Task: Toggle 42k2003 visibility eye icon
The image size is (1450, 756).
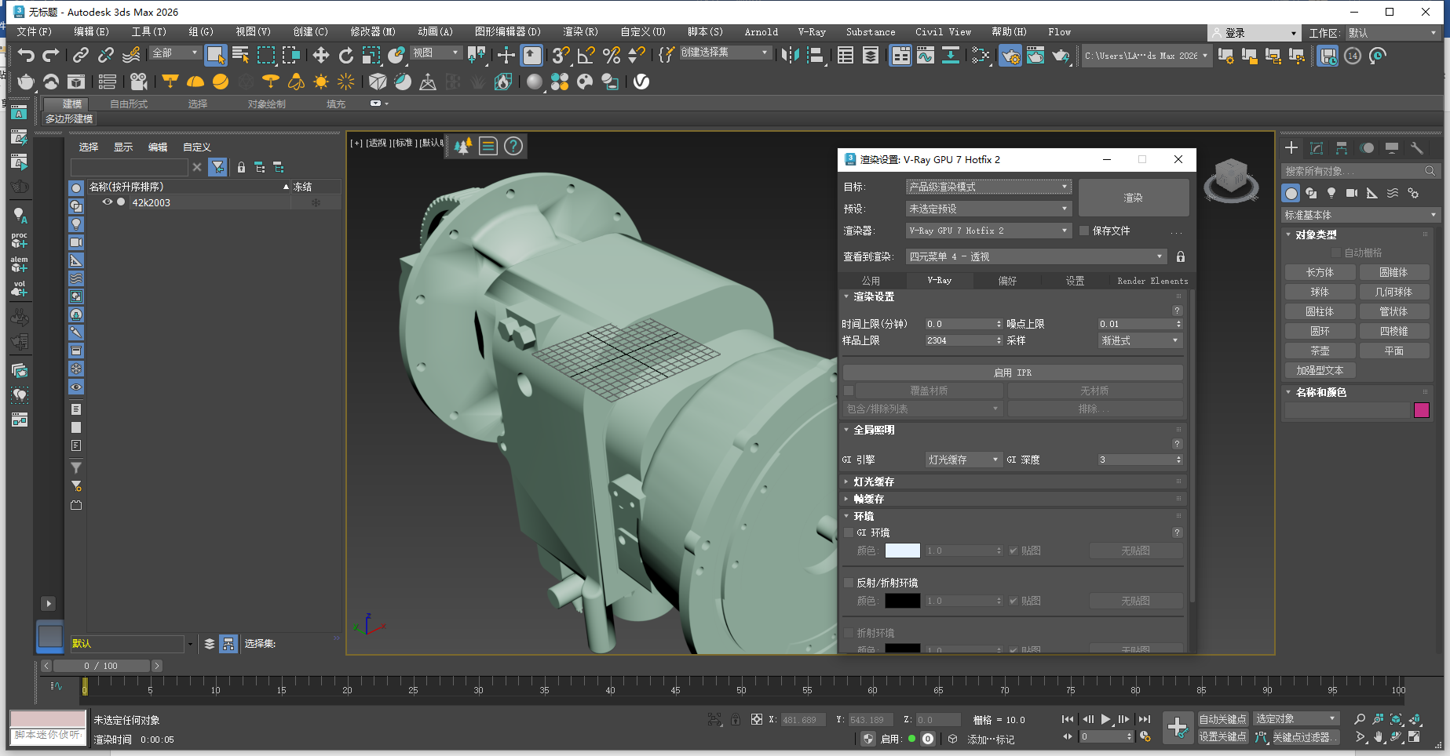Action: click(108, 202)
